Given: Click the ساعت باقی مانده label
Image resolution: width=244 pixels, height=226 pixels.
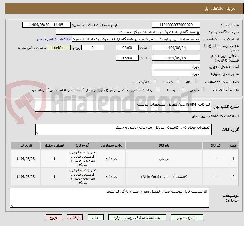Looking at the screenshot, I should click(x=32, y=48).
